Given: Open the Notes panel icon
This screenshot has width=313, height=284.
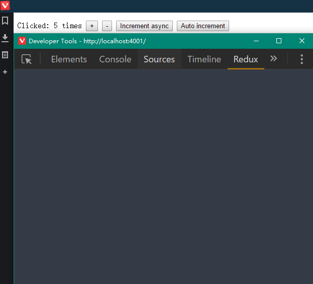Looking at the screenshot, I should (5, 55).
